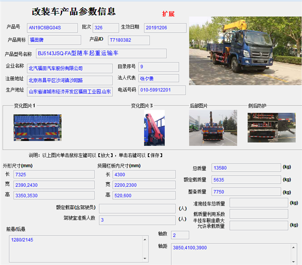Click the red 扩展 (Expand) link
The width and height of the screenshot is (302, 265).
point(168,14)
